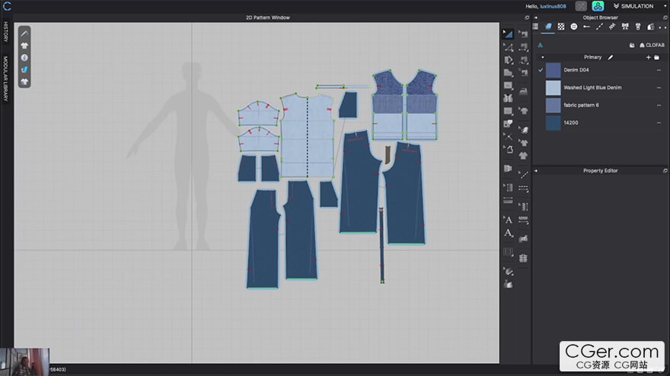Collapse the Primary fabric group

(543, 57)
